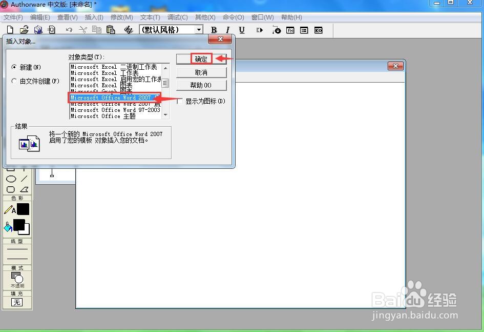Open the 模式 opaque mode selector
The width and height of the screenshot is (484, 332).
point(17,280)
